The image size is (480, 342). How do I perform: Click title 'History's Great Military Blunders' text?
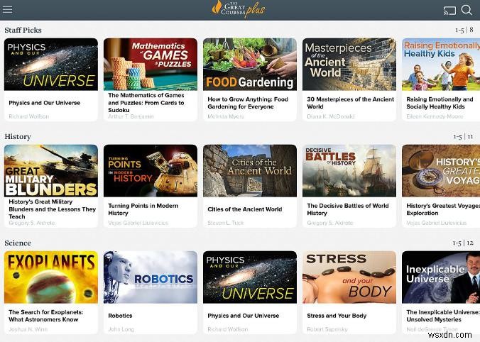pyautogui.click(x=52, y=209)
